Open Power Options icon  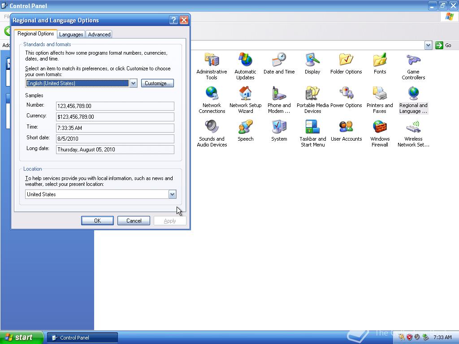click(x=346, y=94)
